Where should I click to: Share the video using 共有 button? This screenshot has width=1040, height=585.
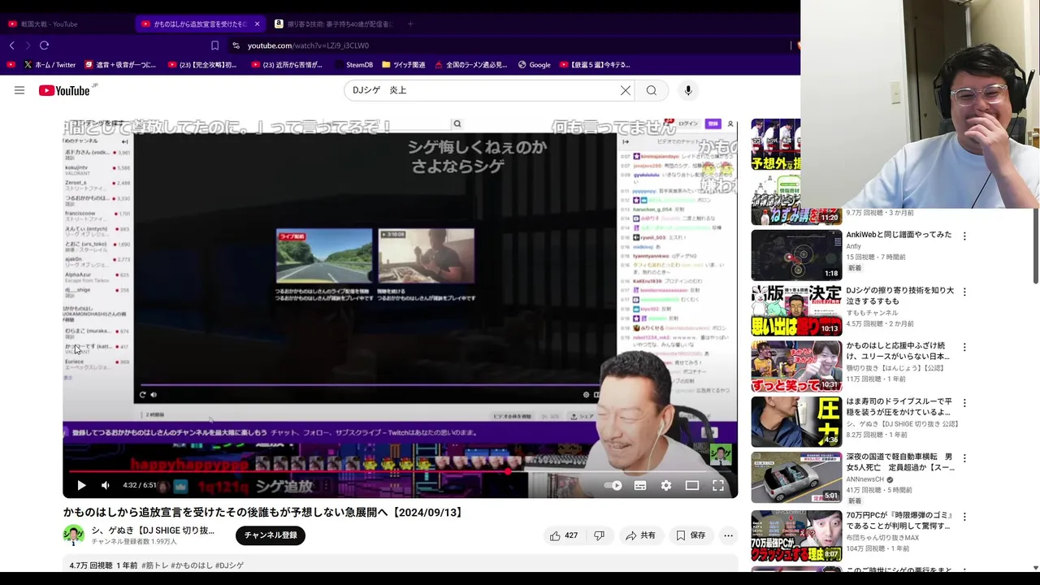click(x=640, y=535)
